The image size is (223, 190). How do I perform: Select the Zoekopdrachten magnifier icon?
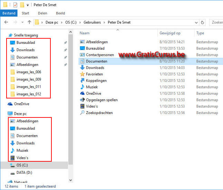click(82, 113)
